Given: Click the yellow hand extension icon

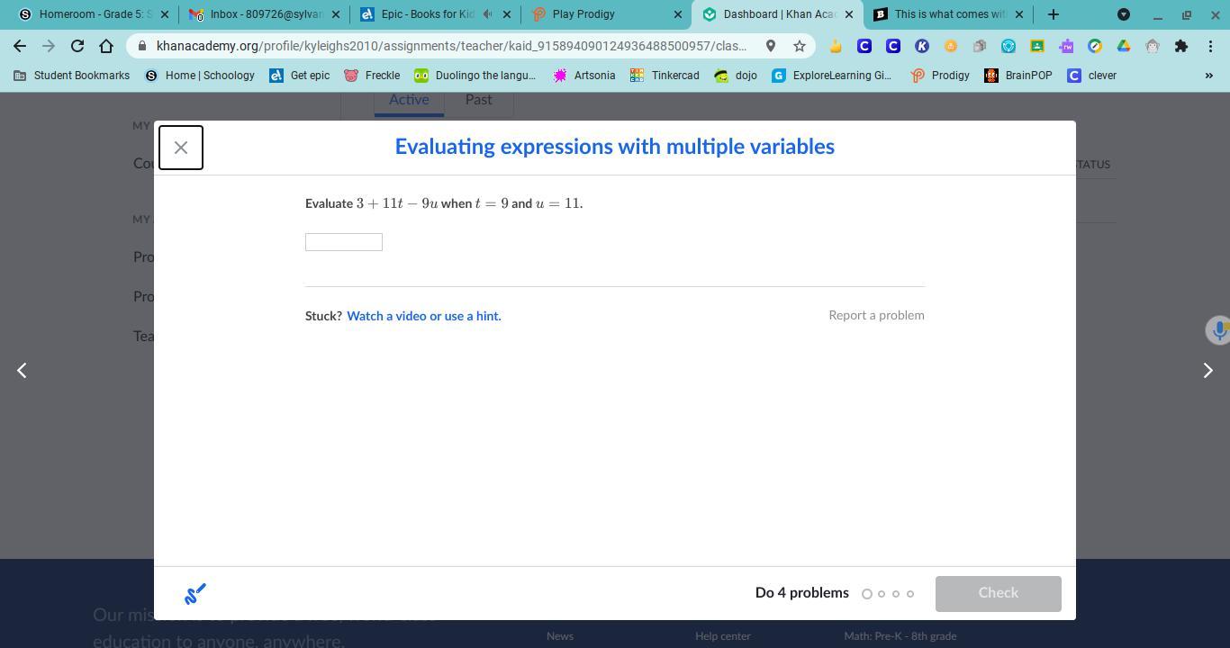Looking at the screenshot, I should 836,46.
